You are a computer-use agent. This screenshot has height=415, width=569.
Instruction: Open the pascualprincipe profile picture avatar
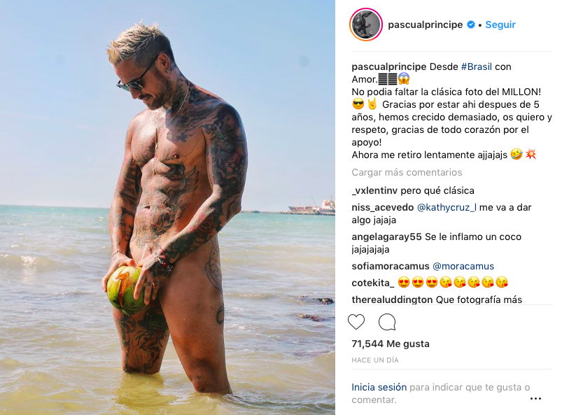(x=366, y=24)
